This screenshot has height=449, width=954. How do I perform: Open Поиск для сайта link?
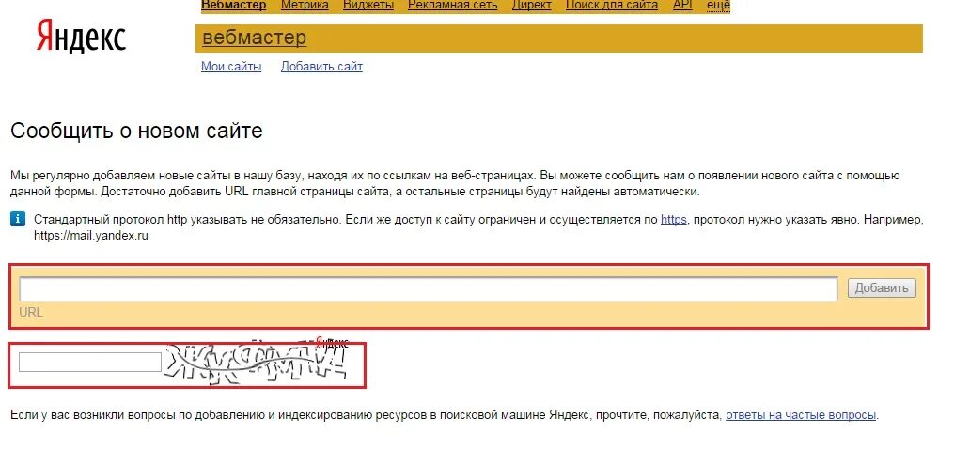pyautogui.click(x=612, y=6)
